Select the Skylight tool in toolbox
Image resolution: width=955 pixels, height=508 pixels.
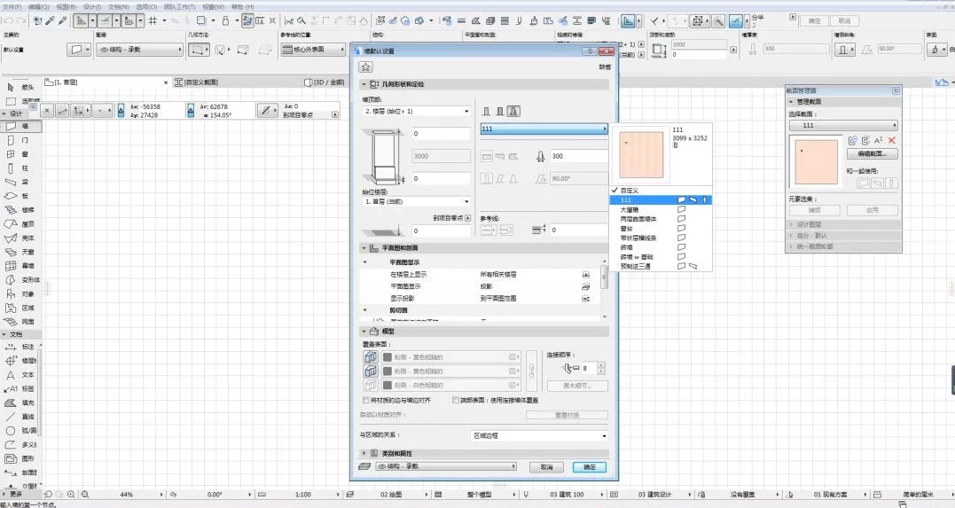[x=20, y=252]
